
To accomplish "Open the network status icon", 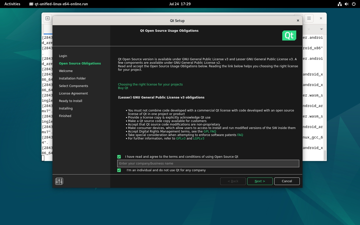I will coord(339,4).
